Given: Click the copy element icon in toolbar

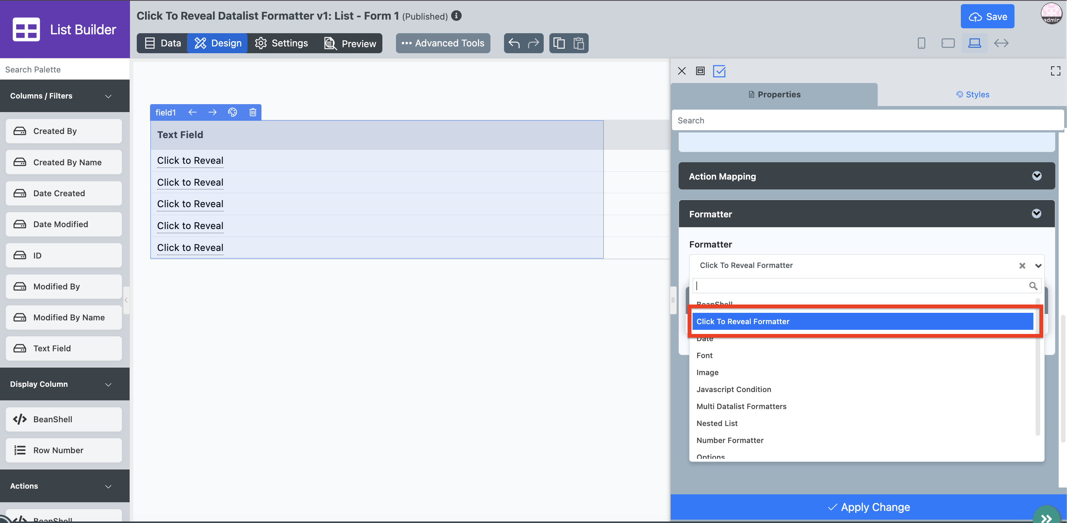Looking at the screenshot, I should pos(559,43).
